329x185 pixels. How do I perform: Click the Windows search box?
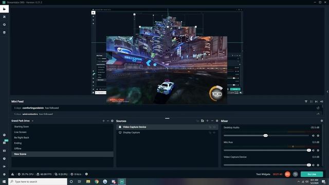pos(38,181)
